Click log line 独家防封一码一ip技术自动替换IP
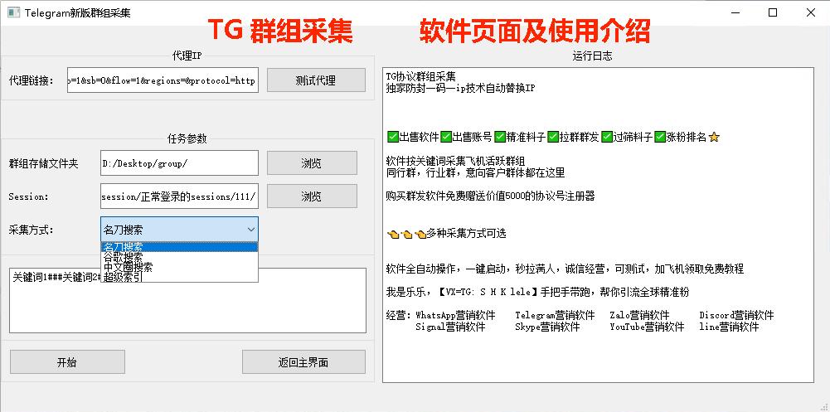Image resolution: width=830 pixels, height=412 pixels. (460, 89)
